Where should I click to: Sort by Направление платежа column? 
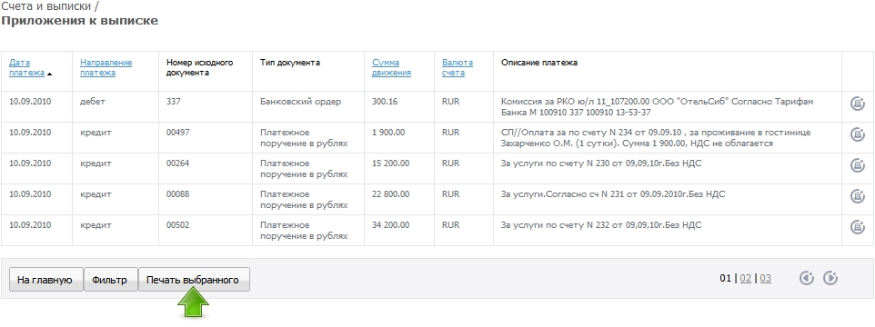tap(106, 67)
